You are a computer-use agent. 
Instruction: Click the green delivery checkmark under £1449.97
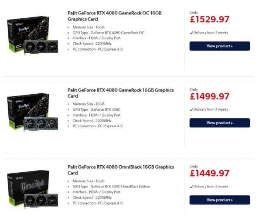pyautogui.click(x=191, y=187)
